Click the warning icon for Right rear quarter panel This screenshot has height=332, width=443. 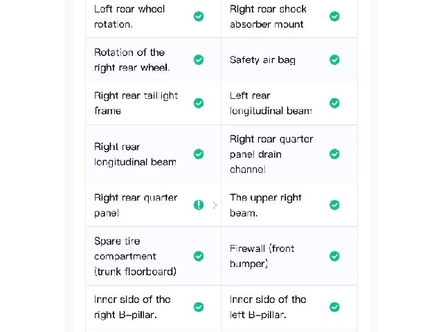199,205
